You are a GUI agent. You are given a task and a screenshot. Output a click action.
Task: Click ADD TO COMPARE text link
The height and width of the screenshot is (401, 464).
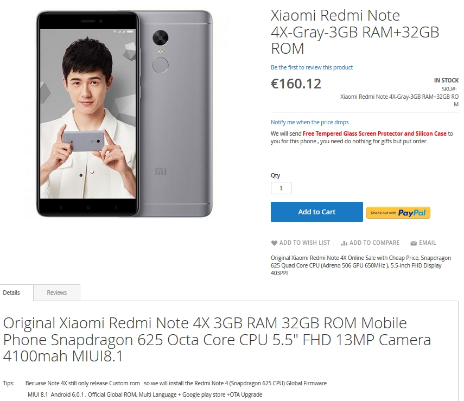tap(374, 243)
